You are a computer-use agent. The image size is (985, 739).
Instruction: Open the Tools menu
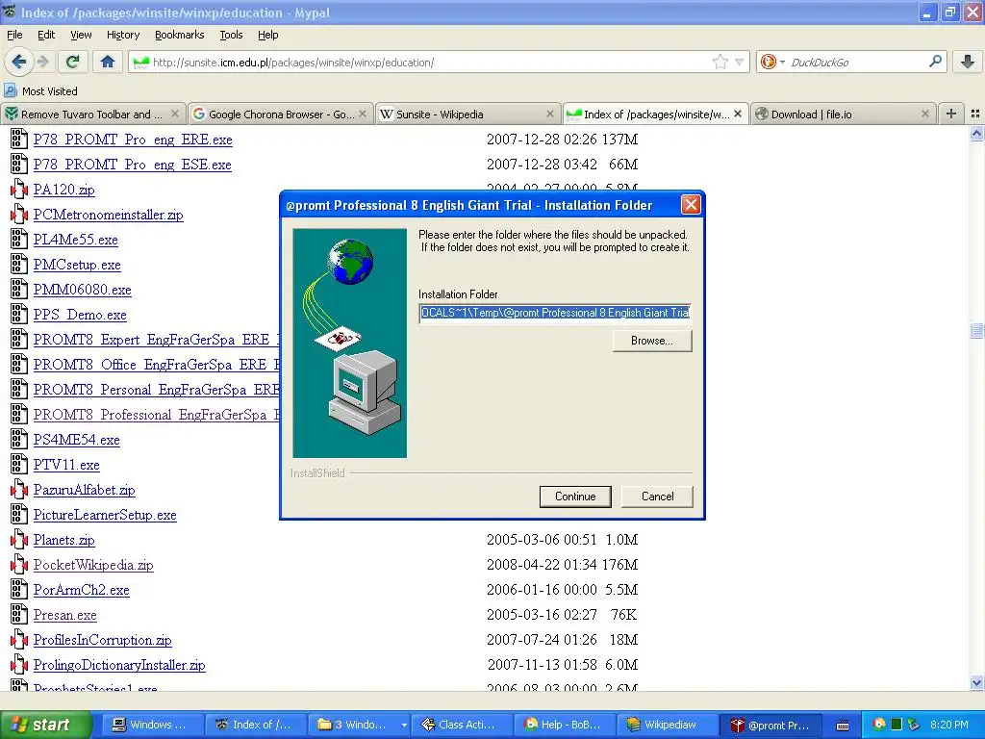click(231, 35)
